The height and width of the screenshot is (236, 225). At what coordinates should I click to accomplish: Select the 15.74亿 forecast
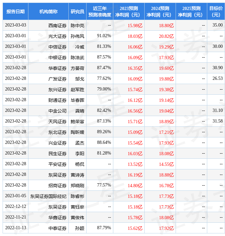(135, 90)
